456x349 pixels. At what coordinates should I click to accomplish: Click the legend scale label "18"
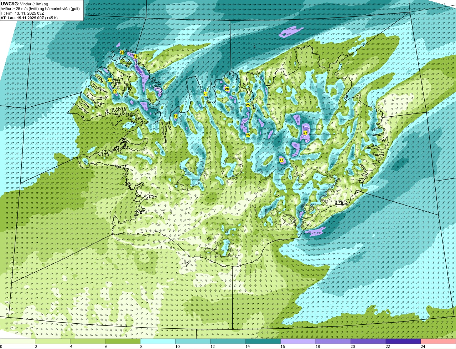click(x=318, y=346)
